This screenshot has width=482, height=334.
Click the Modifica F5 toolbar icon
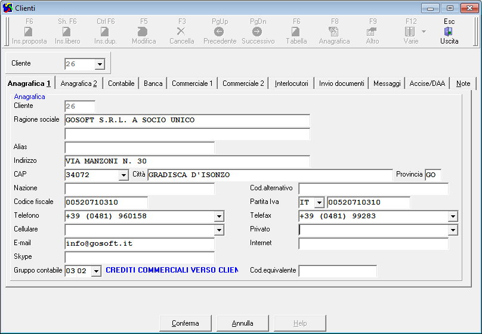(143, 32)
